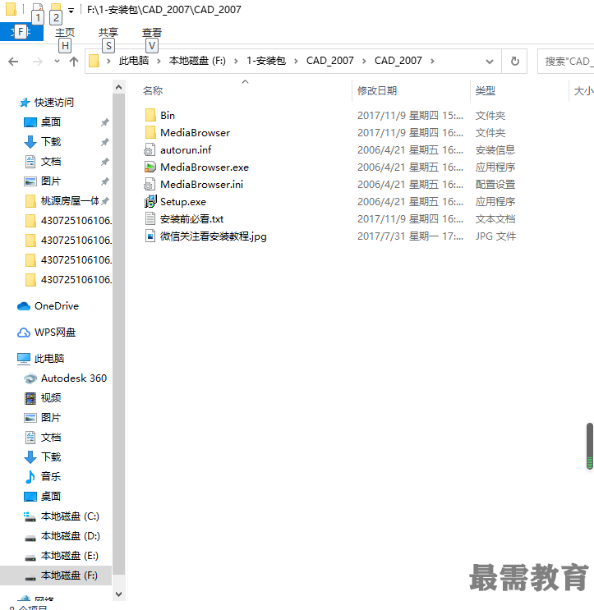The image size is (594, 610).
Task: Select the Bin folder icon
Action: (x=150, y=115)
